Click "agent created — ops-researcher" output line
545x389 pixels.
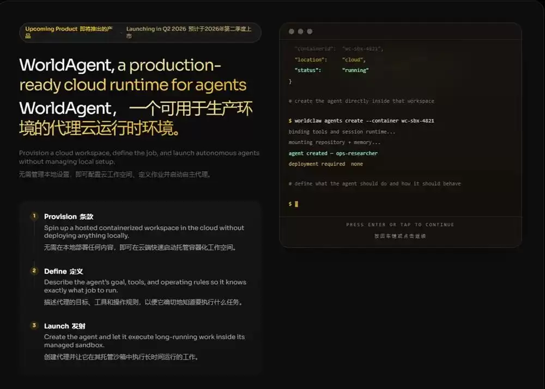click(333, 153)
